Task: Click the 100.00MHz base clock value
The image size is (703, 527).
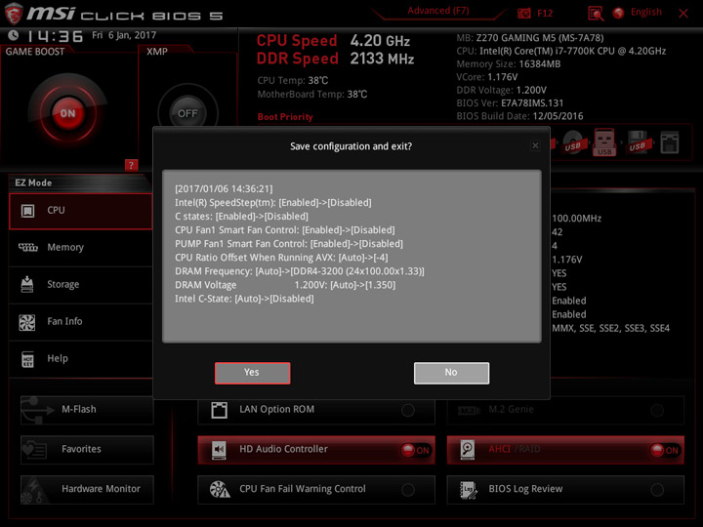Action: (577, 219)
